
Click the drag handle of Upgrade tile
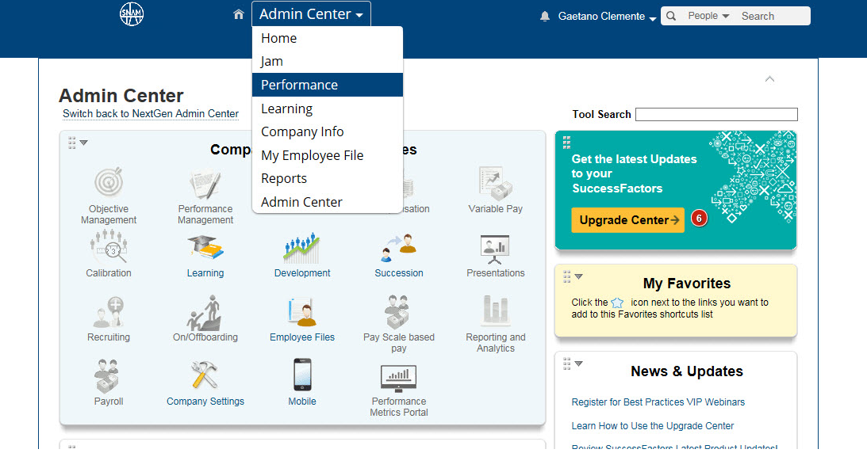click(566, 143)
